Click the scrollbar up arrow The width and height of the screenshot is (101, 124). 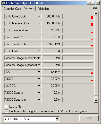coord(96,13)
